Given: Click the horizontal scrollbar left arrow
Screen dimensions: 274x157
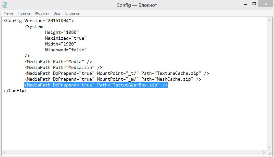Looking at the screenshot, I should pos(5,153).
